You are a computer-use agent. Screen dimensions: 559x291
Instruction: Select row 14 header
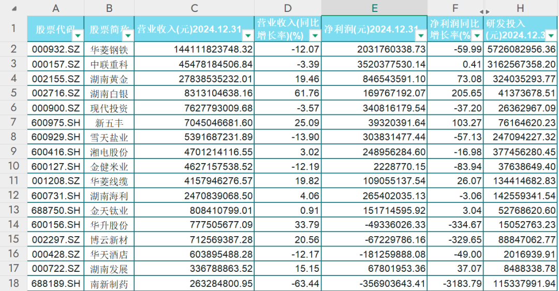(13, 225)
